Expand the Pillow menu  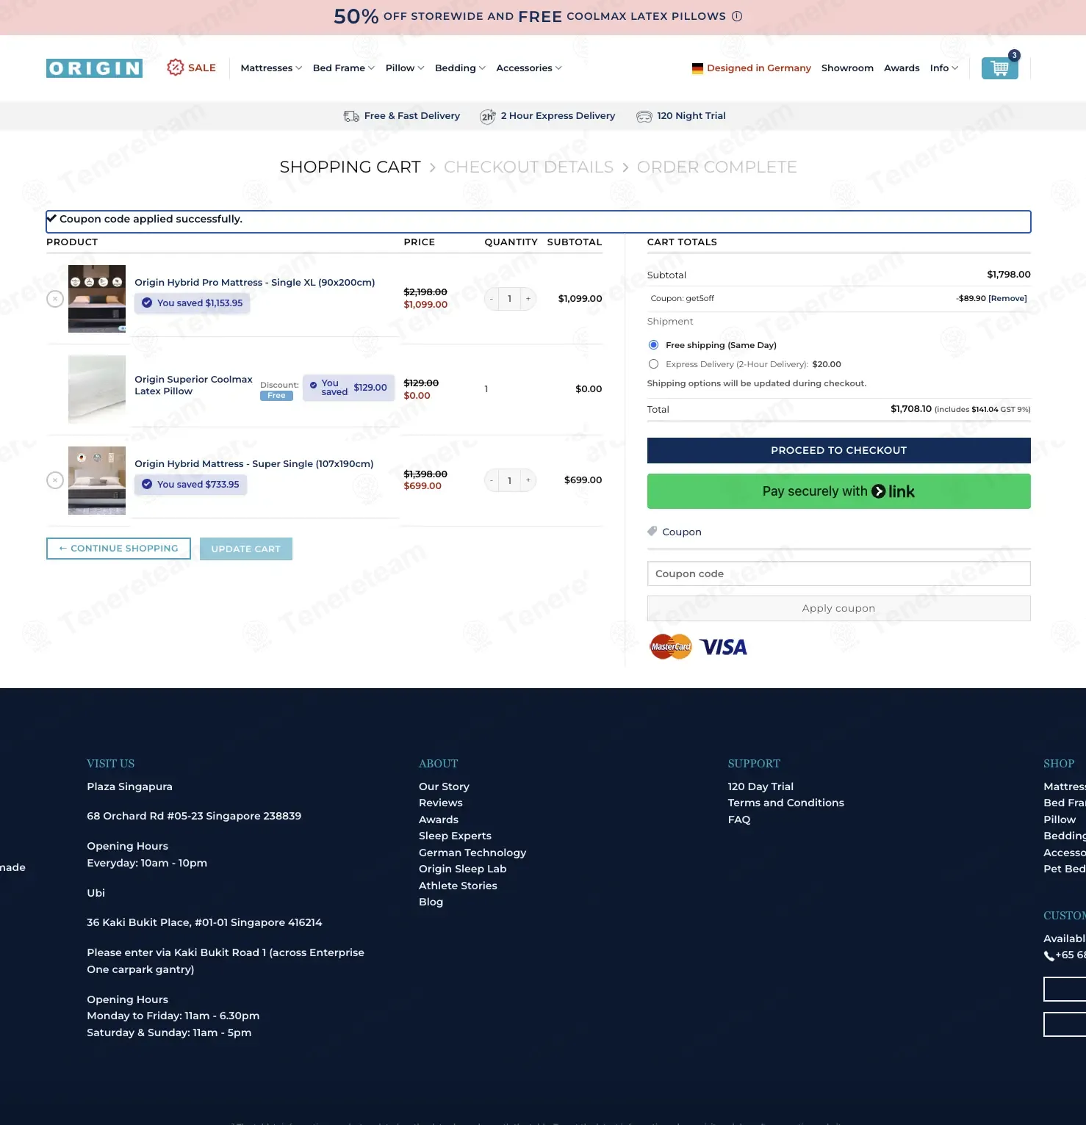(x=405, y=68)
